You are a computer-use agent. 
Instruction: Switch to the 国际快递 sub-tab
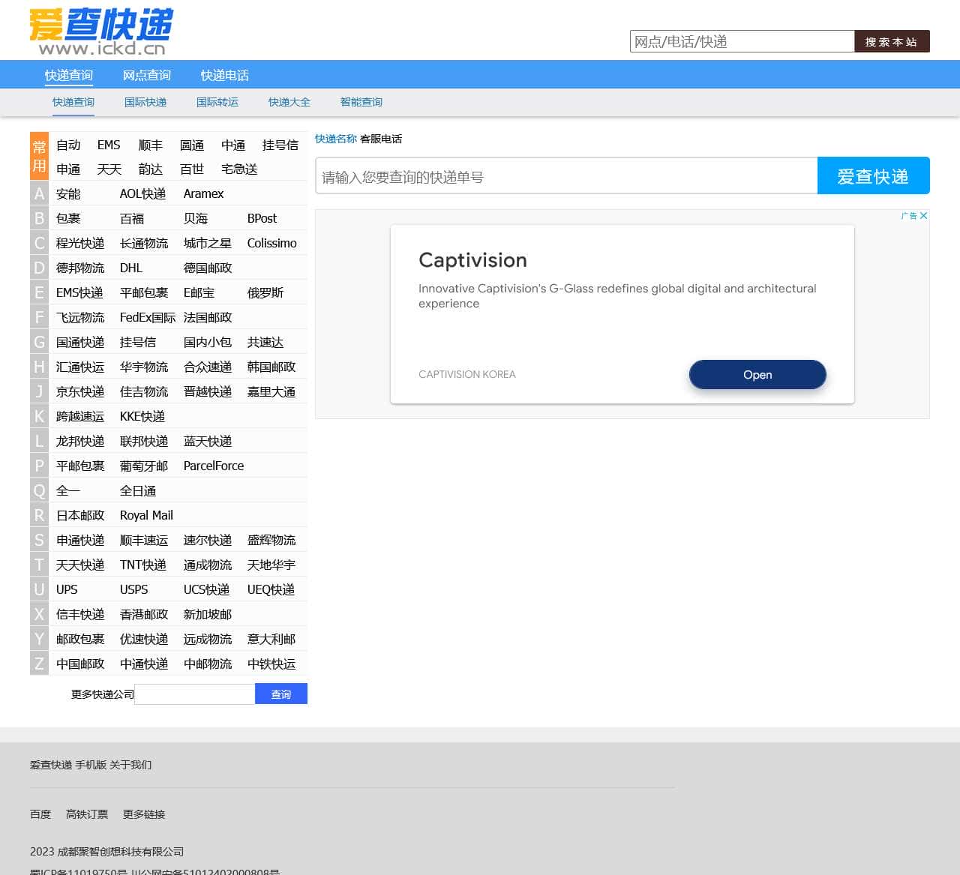point(145,102)
